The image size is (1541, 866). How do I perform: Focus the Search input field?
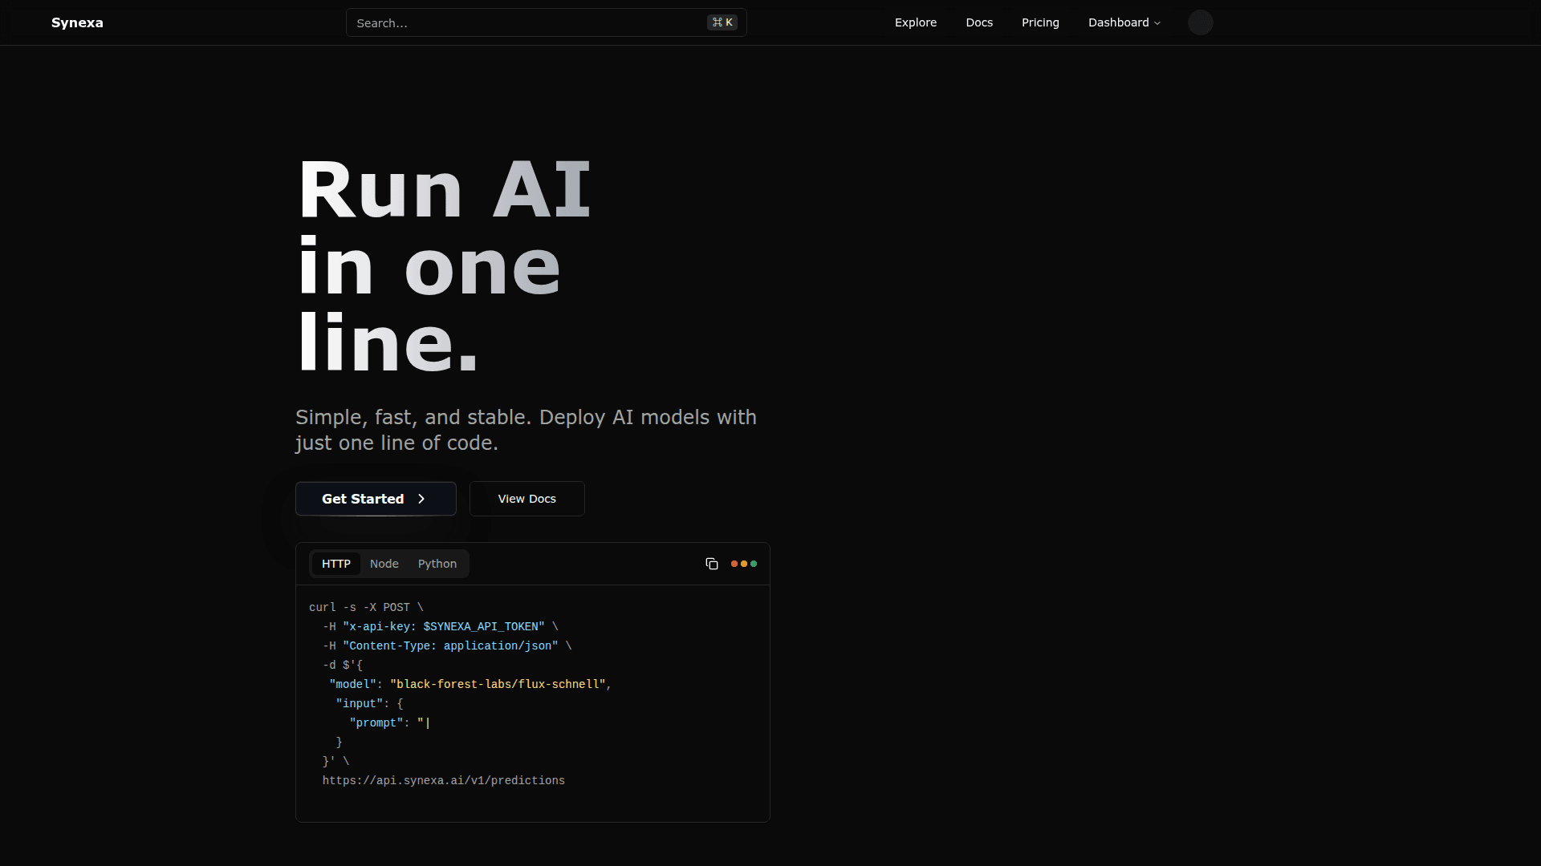point(522,22)
